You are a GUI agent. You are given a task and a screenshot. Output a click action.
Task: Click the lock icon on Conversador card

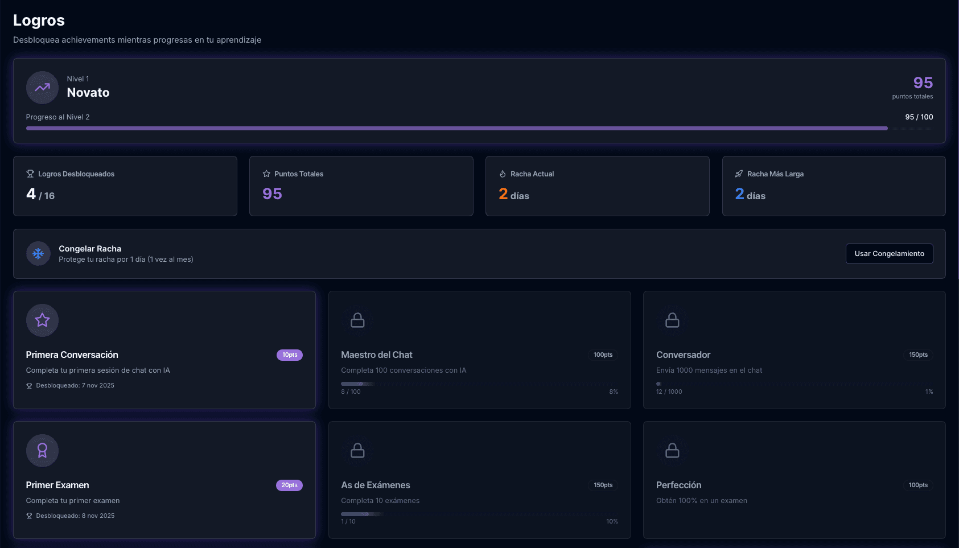pos(672,320)
